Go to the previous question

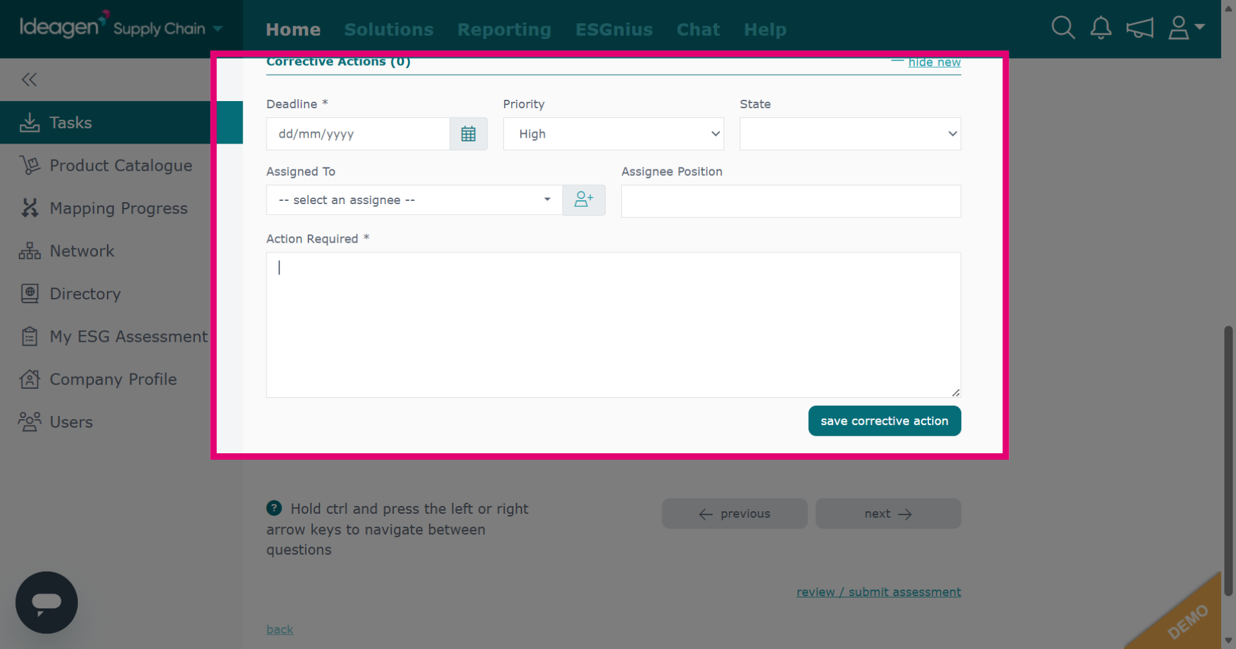(x=735, y=514)
